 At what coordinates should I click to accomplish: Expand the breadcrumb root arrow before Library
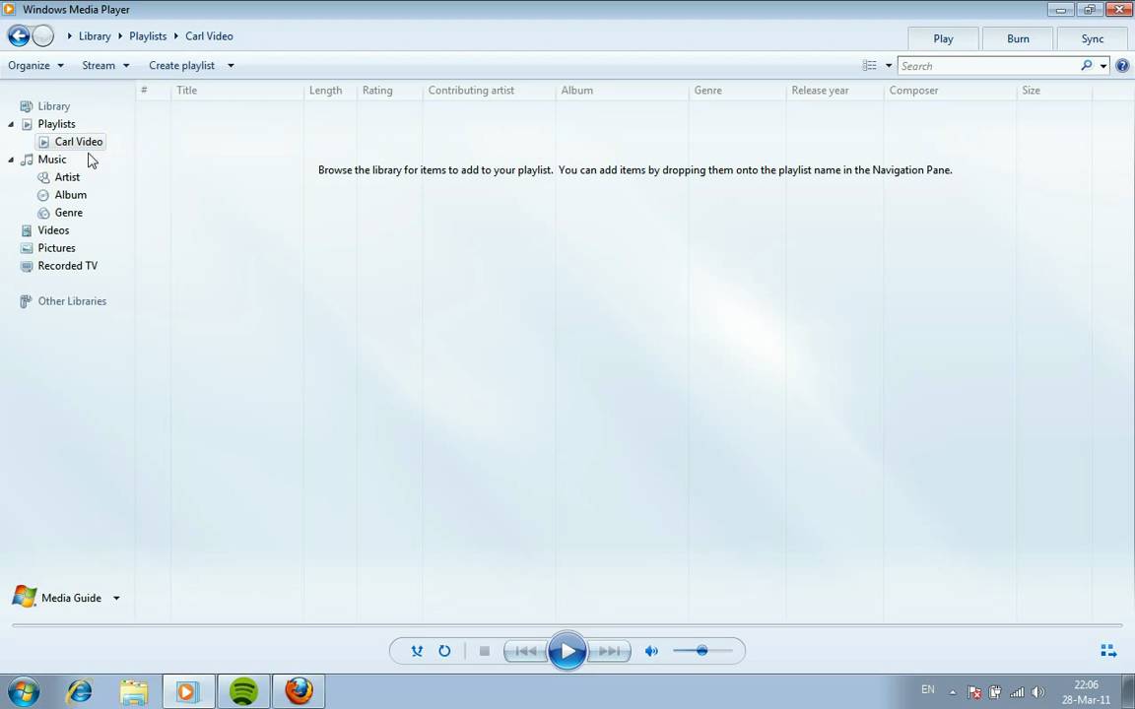tap(70, 36)
